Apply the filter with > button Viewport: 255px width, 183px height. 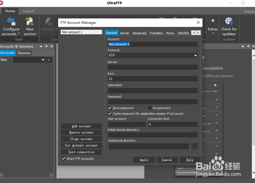(49, 60)
